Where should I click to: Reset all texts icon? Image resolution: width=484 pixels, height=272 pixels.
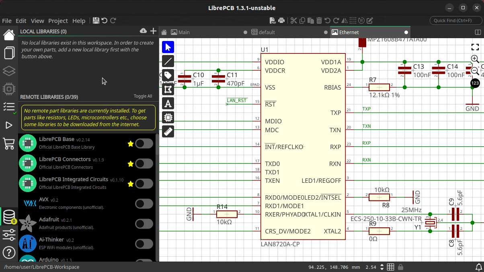(361, 20)
